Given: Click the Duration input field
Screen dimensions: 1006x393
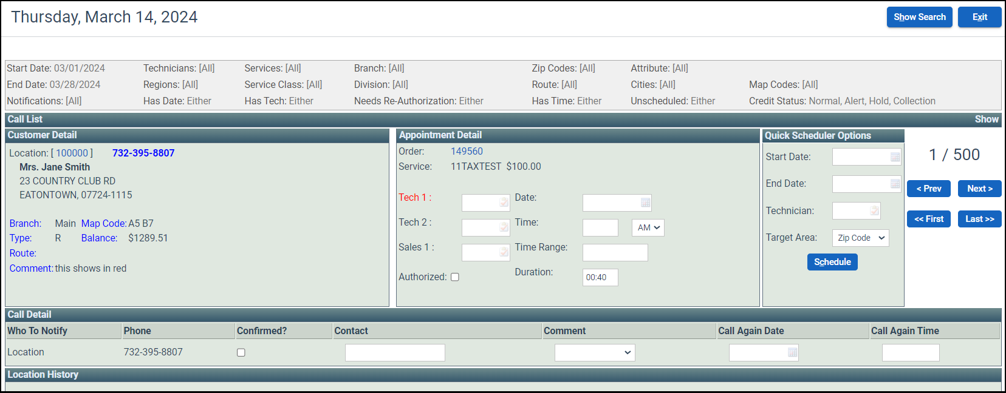Looking at the screenshot, I should pos(600,277).
